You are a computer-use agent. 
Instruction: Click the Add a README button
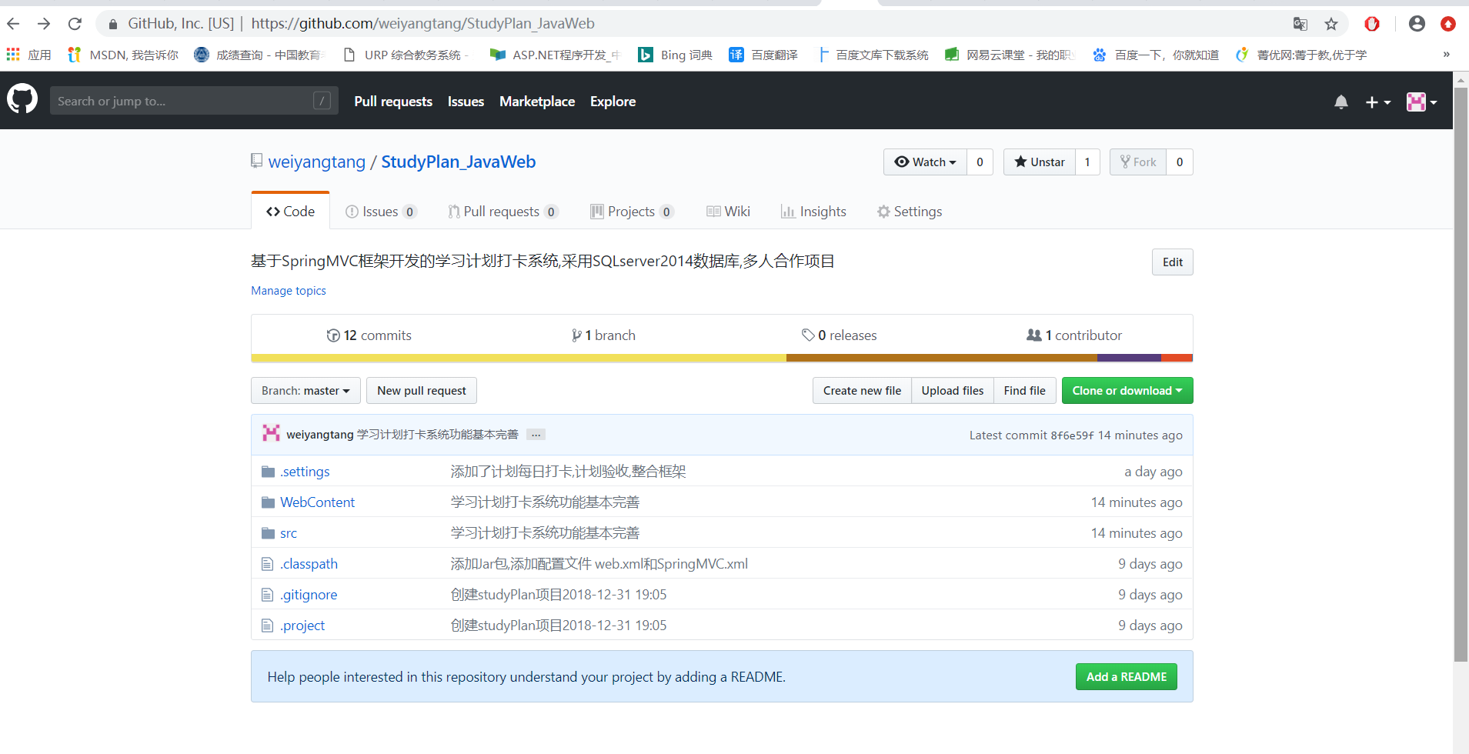click(1126, 676)
